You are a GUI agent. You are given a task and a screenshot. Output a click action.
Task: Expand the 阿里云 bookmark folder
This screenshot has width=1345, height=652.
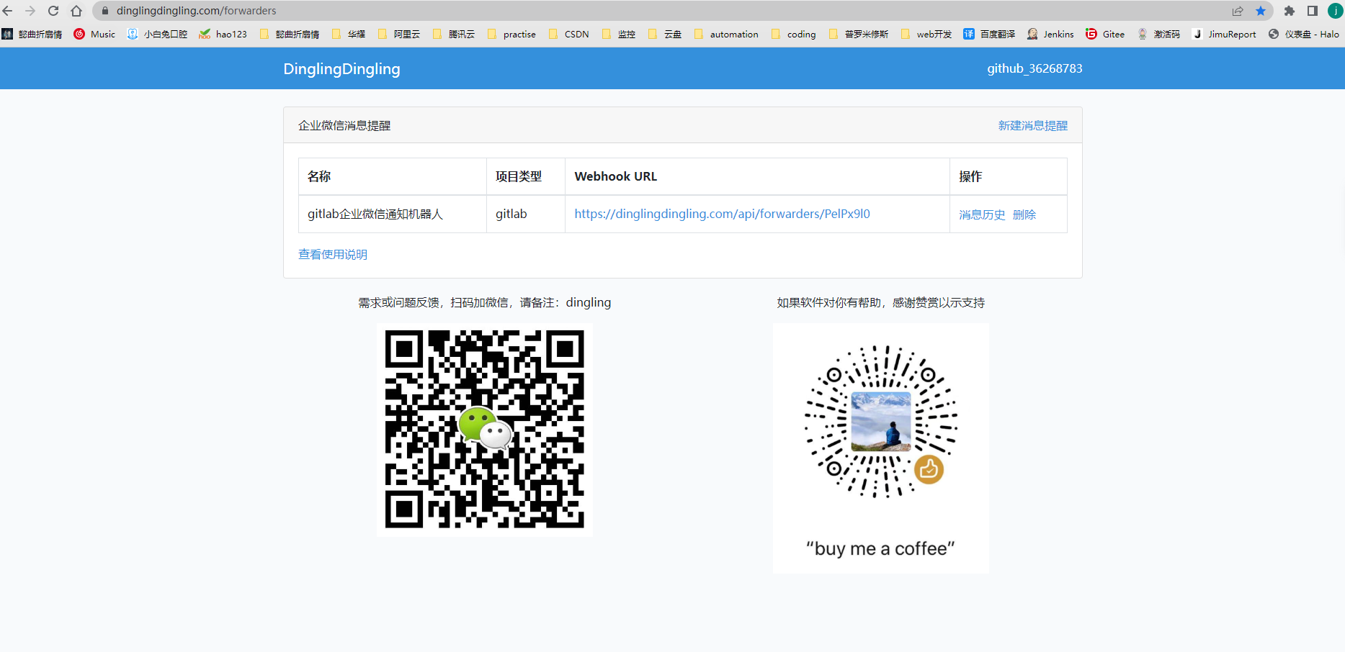point(399,34)
